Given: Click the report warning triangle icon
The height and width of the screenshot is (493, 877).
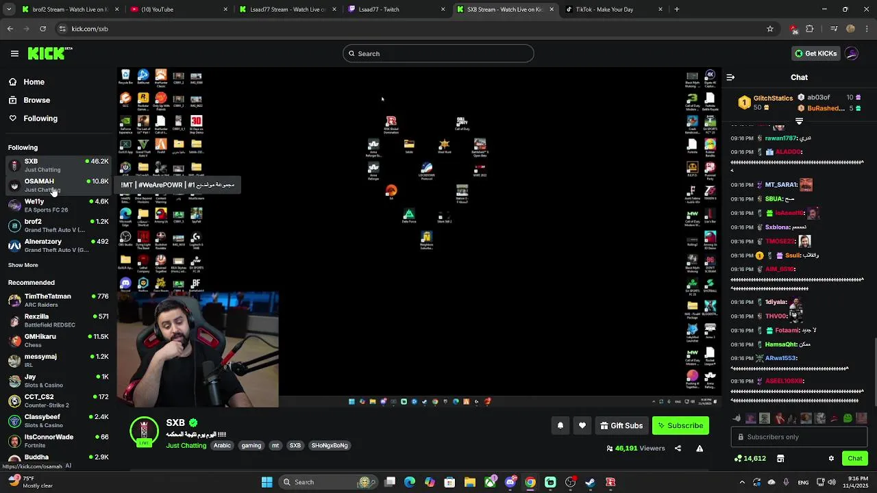Looking at the screenshot, I should click(x=700, y=448).
